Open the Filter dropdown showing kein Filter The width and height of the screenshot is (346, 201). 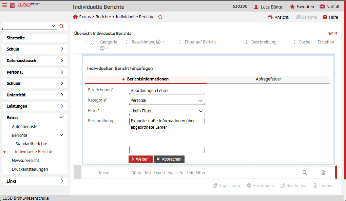pyautogui.click(x=167, y=111)
